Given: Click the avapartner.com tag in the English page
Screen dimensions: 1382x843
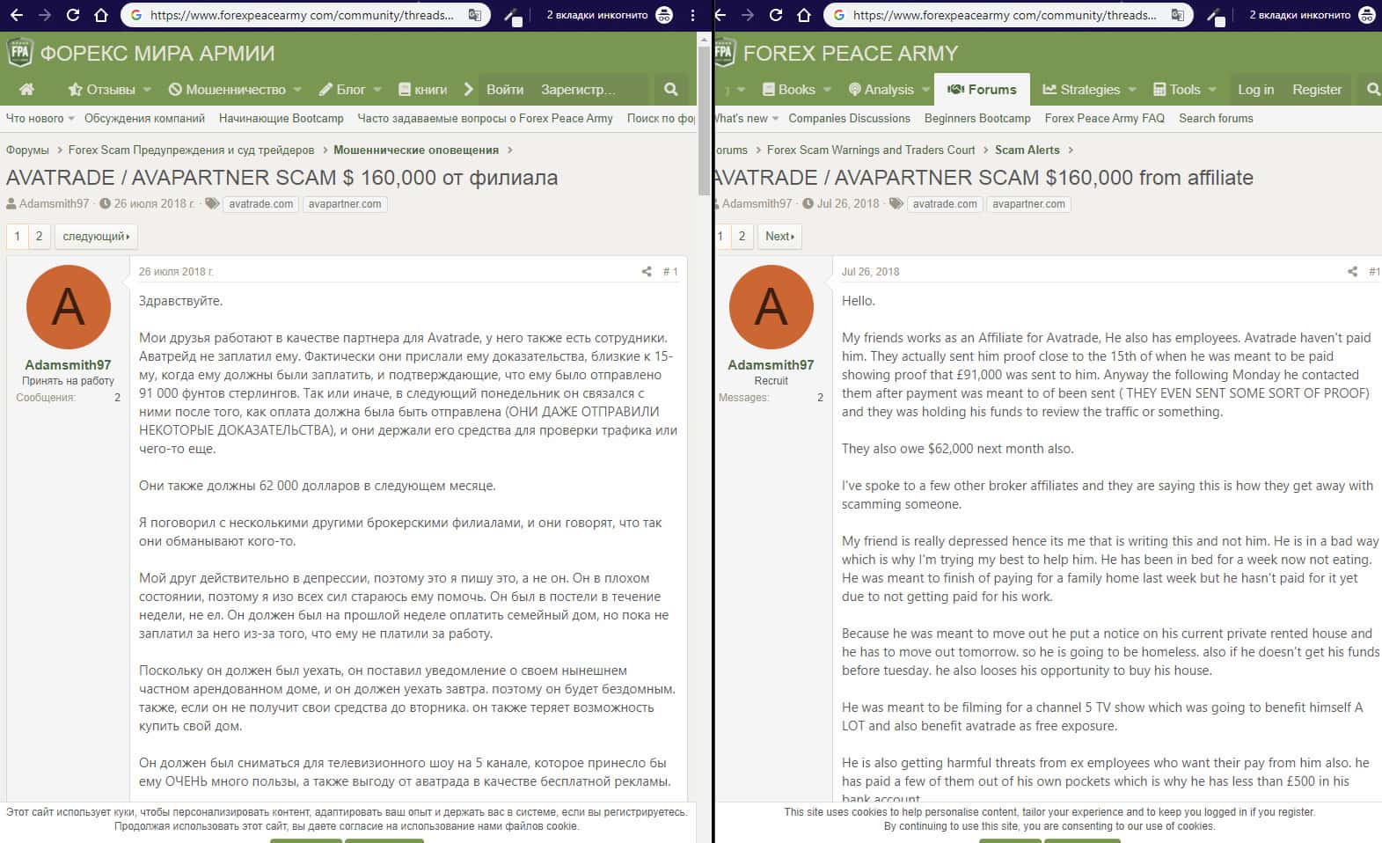Looking at the screenshot, I should (x=1028, y=204).
